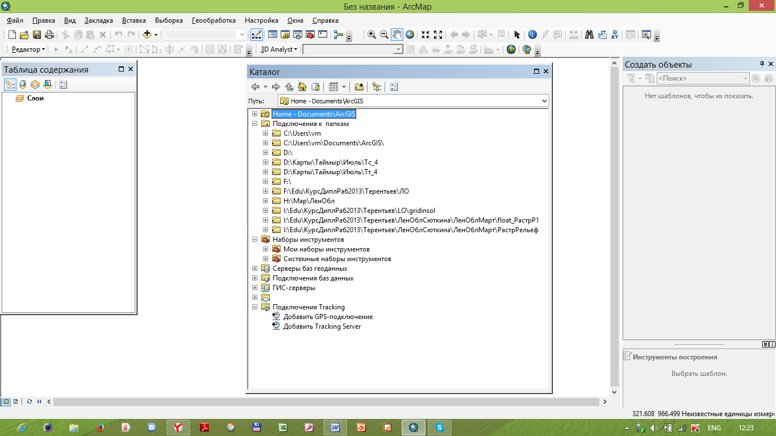Screen dimensions: 776x436
Task: Open the Выборка menu
Action: pos(169,20)
